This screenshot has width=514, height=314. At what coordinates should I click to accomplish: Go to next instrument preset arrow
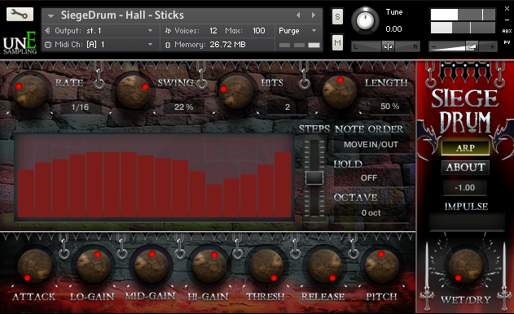314,15
